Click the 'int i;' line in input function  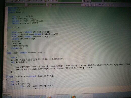(x=15, y=58)
